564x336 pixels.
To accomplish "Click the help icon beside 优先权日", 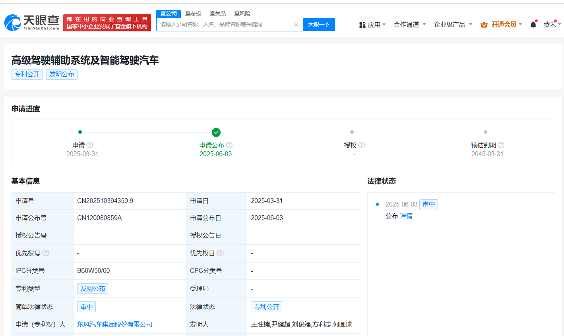I will point(220,253).
